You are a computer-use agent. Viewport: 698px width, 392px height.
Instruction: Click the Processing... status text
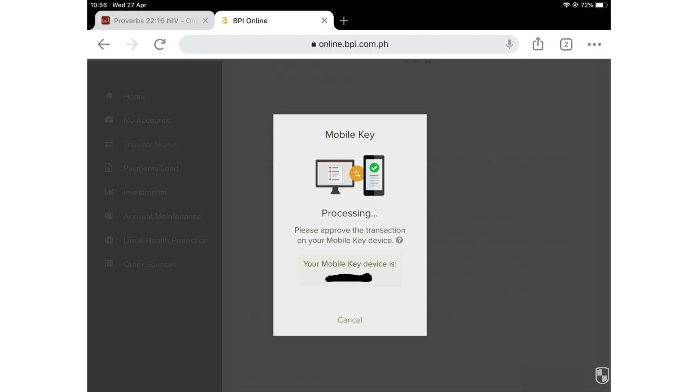350,213
